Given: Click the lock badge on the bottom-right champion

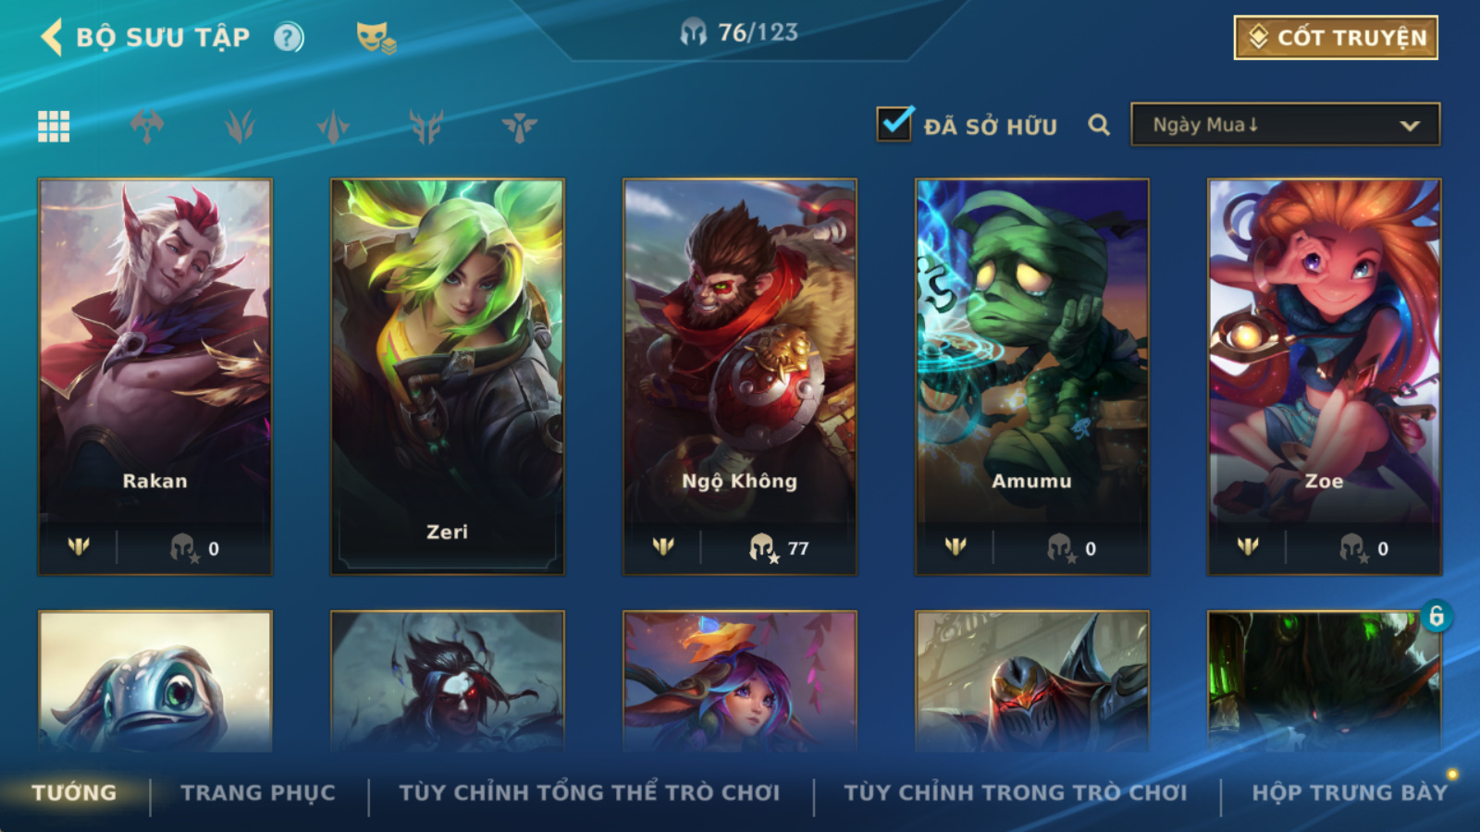Looking at the screenshot, I should point(1436,616).
